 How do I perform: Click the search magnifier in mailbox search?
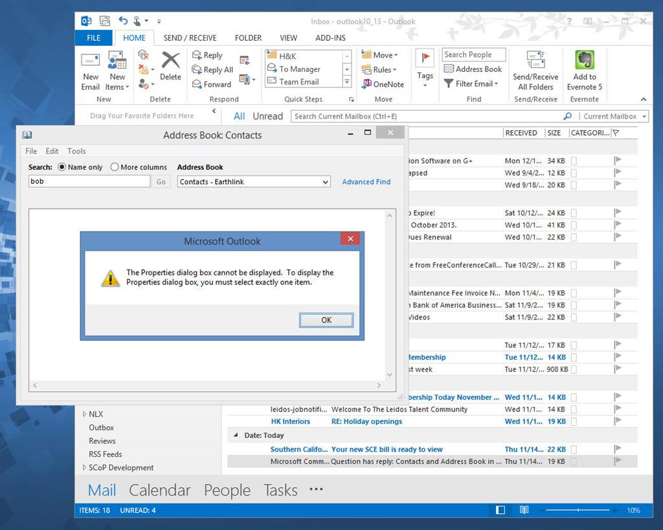[567, 116]
